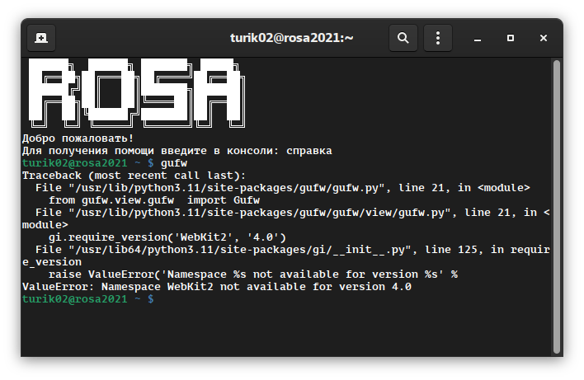The width and height of the screenshot is (584, 380).
Task: Click the "from gufw.view.gufw import Gufw" line
Action: 154,200
